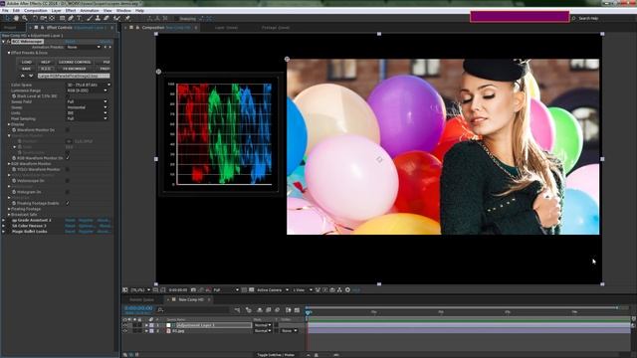Viewport: 637px width, 358px height.
Task: Take a snapshot with the camera icon
Action: point(193,289)
